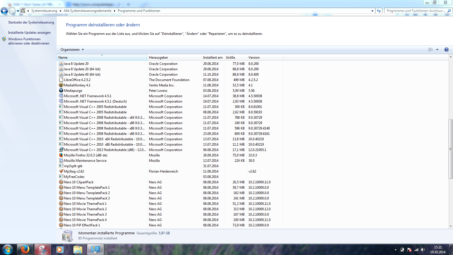Navigate to Alle Systemsteuerungselemente in the breadcrumb
The height and width of the screenshot is (255, 453).
(87, 11)
